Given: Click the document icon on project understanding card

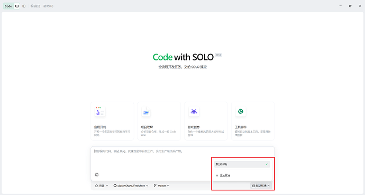Looking at the screenshot, I should 146,112.
